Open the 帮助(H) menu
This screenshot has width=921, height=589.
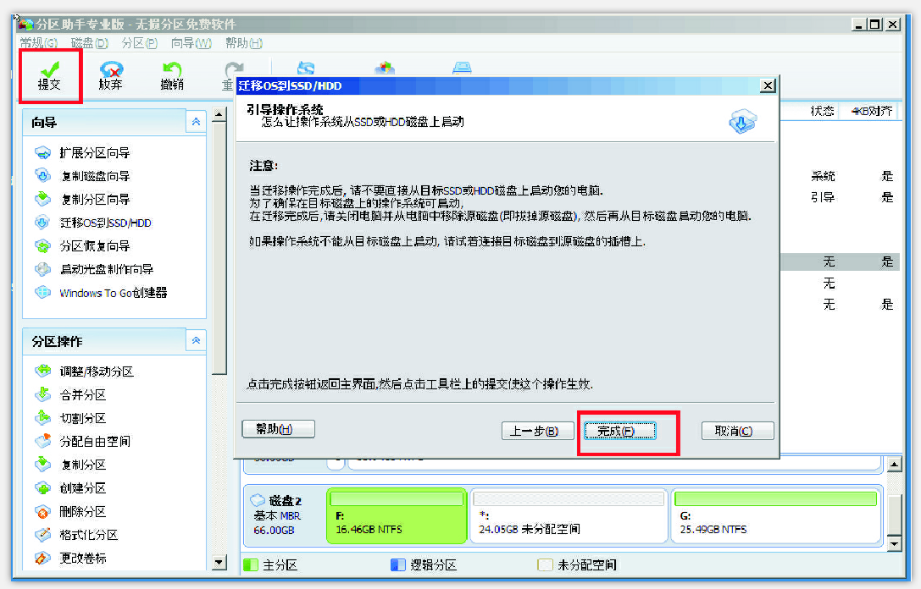[x=244, y=43]
